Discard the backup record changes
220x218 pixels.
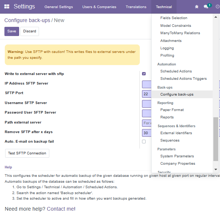pos(29,31)
